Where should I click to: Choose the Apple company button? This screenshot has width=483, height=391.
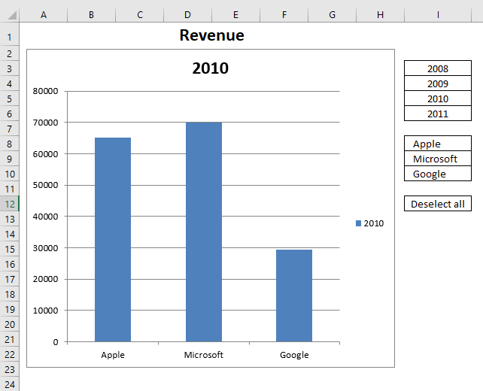pyautogui.click(x=437, y=143)
